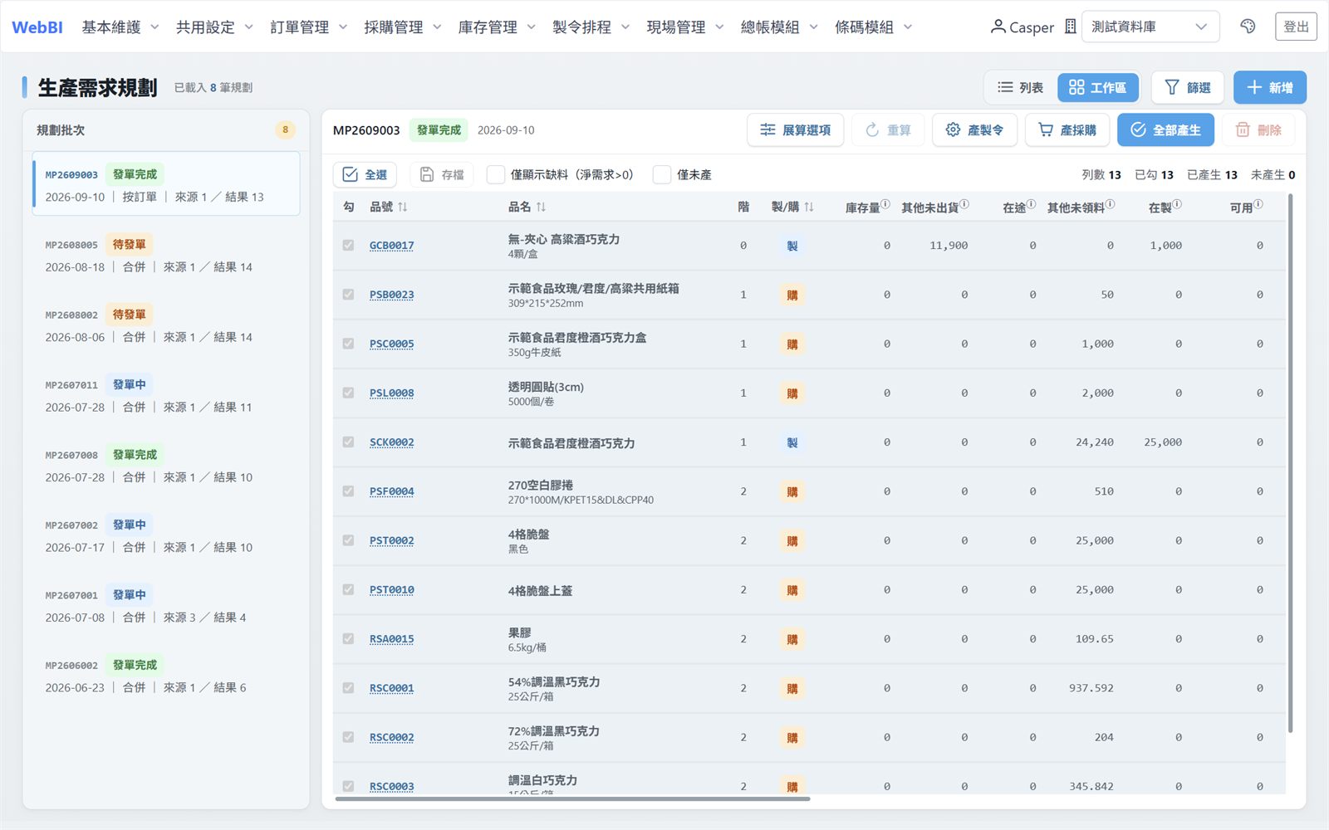Image resolution: width=1329 pixels, height=830 pixels.
Task: Click 全部產生 checkmark button
Action: coord(1165,130)
